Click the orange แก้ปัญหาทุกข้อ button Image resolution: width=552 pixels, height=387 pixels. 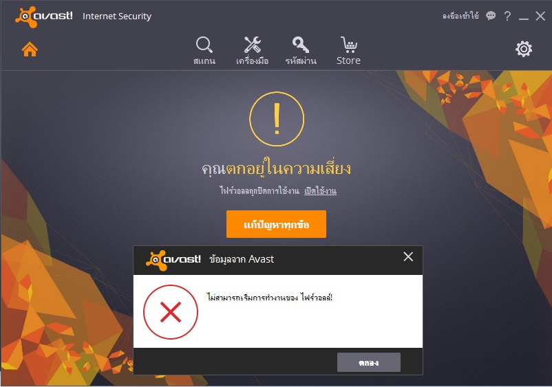(x=277, y=224)
